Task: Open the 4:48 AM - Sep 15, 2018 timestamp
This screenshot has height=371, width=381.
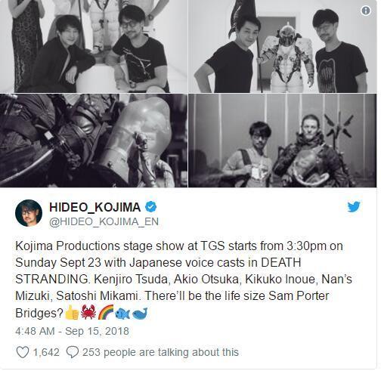Action: (x=72, y=331)
